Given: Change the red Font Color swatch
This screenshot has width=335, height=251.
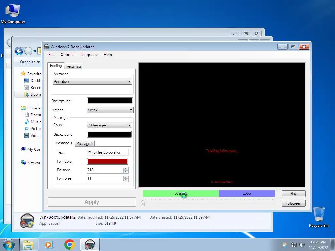Looking at the screenshot, I should click(x=107, y=161).
